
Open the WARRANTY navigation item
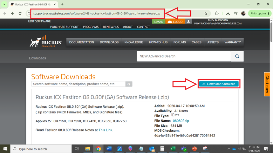pos(232,42)
